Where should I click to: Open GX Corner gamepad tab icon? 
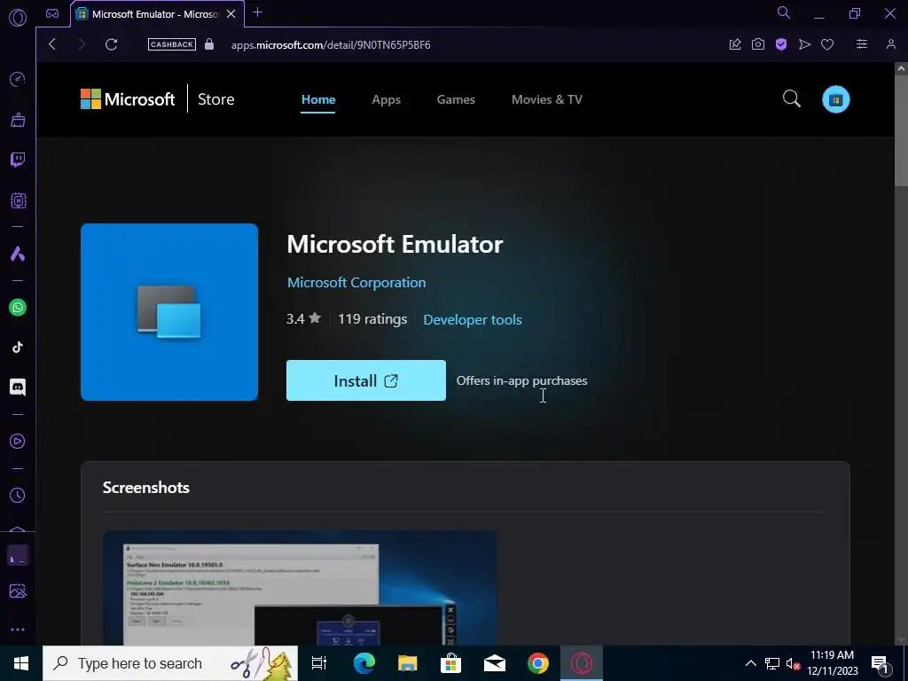(x=52, y=13)
